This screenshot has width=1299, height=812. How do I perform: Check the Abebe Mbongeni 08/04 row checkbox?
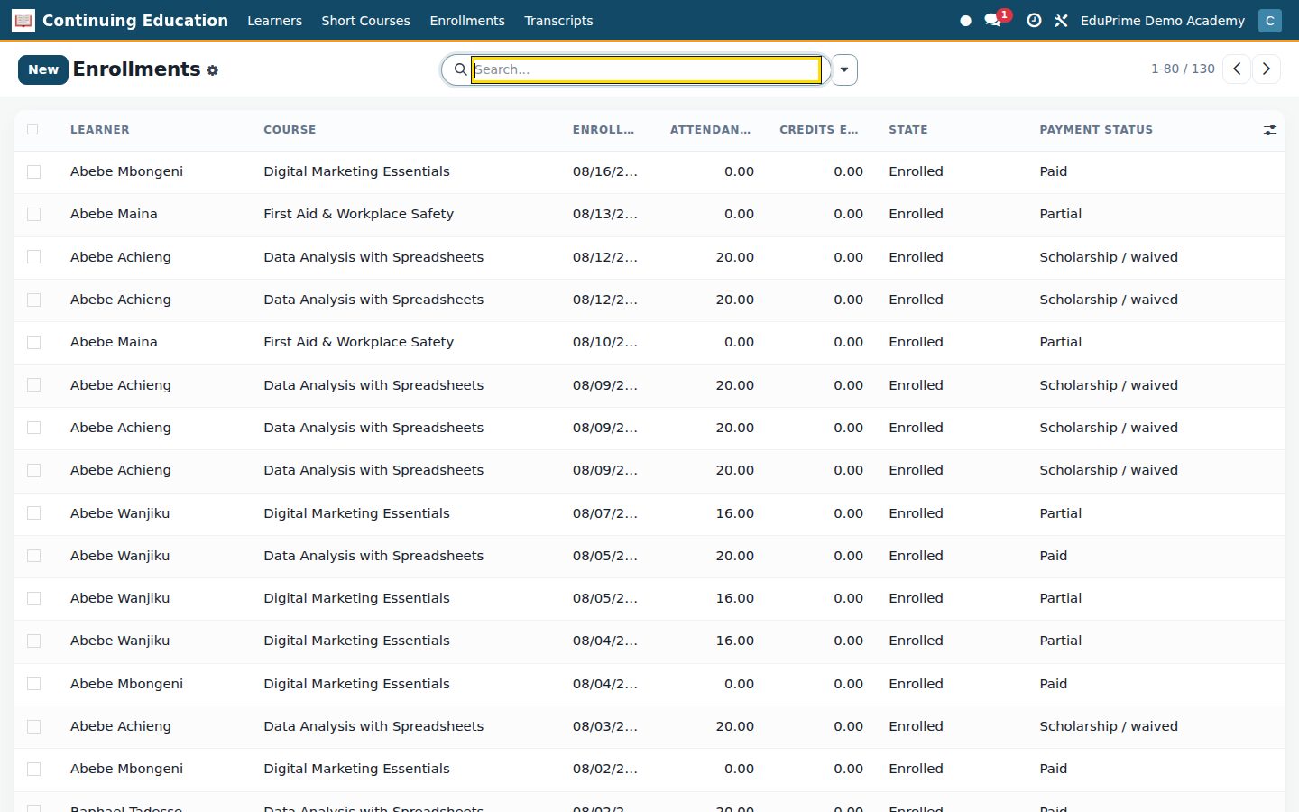(x=33, y=684)
